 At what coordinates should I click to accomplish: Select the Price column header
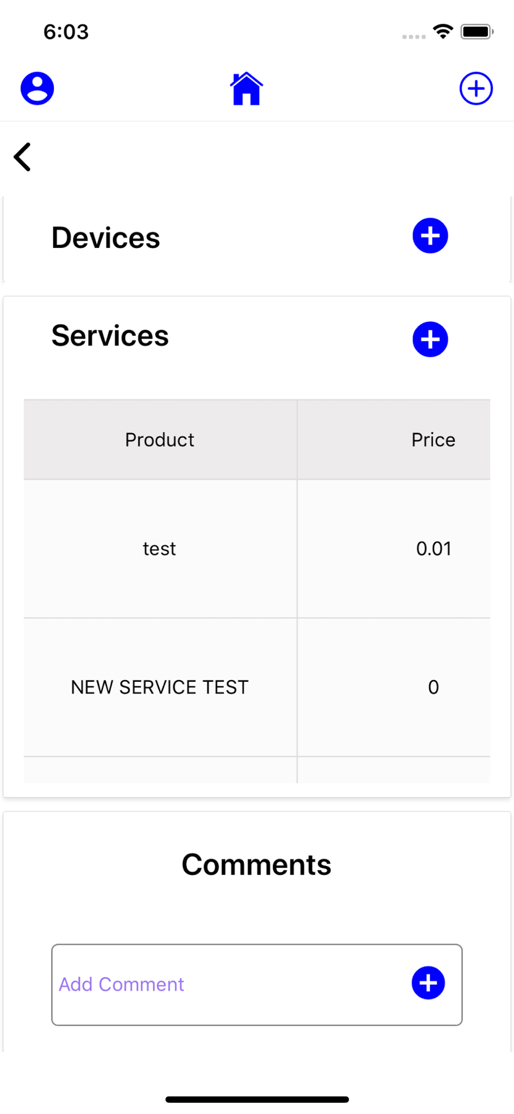point(433,439)
